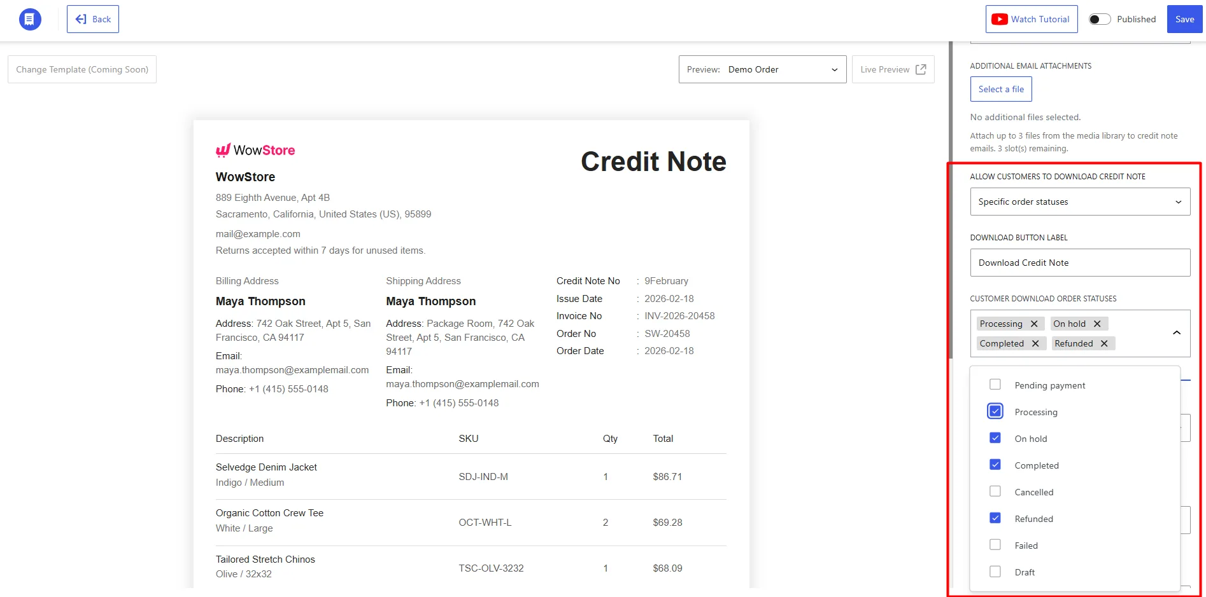The image size is (1206, 597).
Task: Click Change Template (Coming Soon) button
Action: click(x=82, y=69)
